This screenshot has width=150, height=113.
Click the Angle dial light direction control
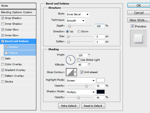coord(71,60)
